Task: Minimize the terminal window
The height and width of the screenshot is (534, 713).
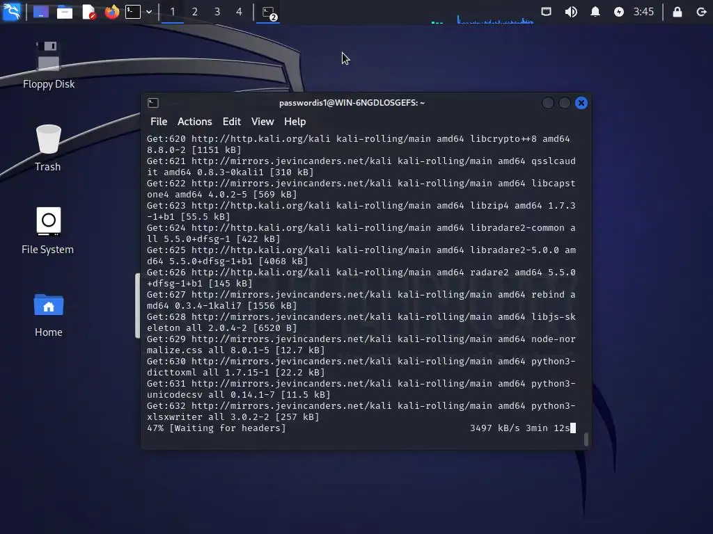Action: click(548, 103)
